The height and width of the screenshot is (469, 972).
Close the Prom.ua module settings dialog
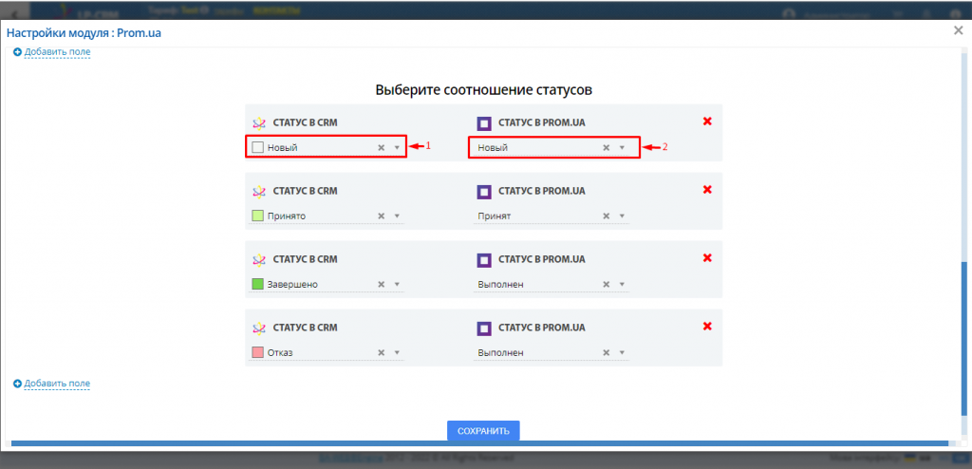click(958, 31)
